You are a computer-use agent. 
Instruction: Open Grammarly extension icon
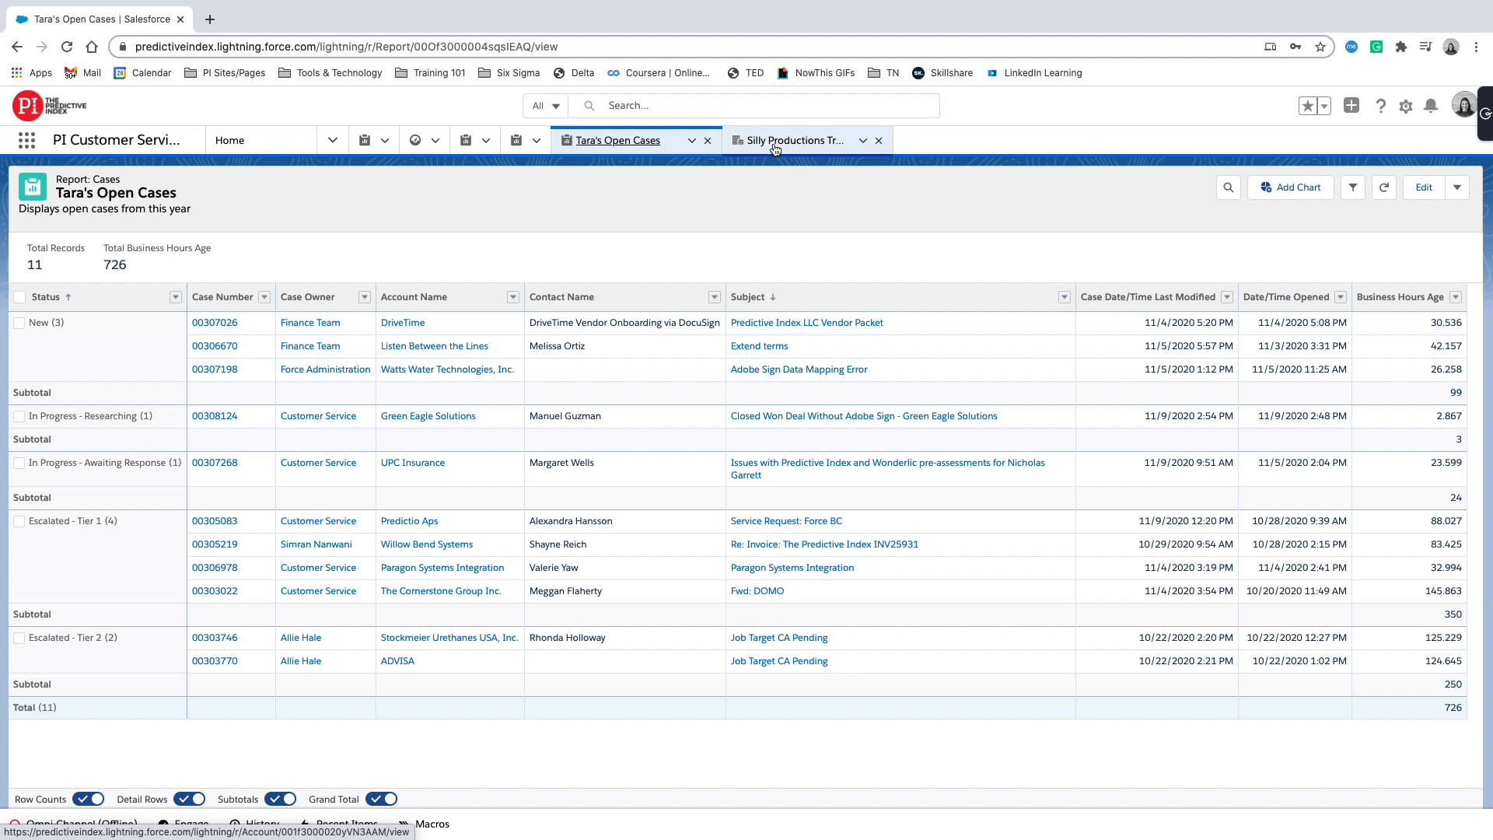pyautogui.click(x=1376, y=47)
